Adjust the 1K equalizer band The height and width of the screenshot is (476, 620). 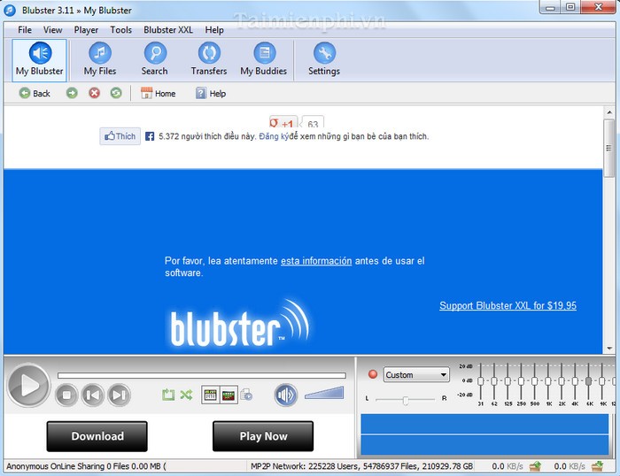pos(548,381)
